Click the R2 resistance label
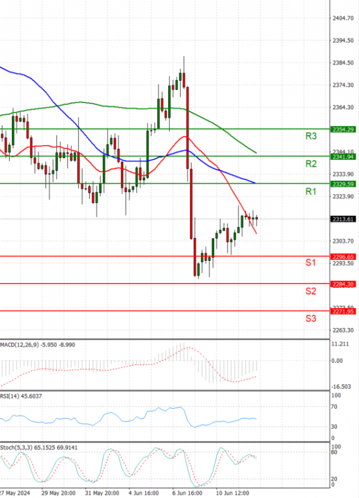Screen dimensions: 359x498 pos(311,164)
